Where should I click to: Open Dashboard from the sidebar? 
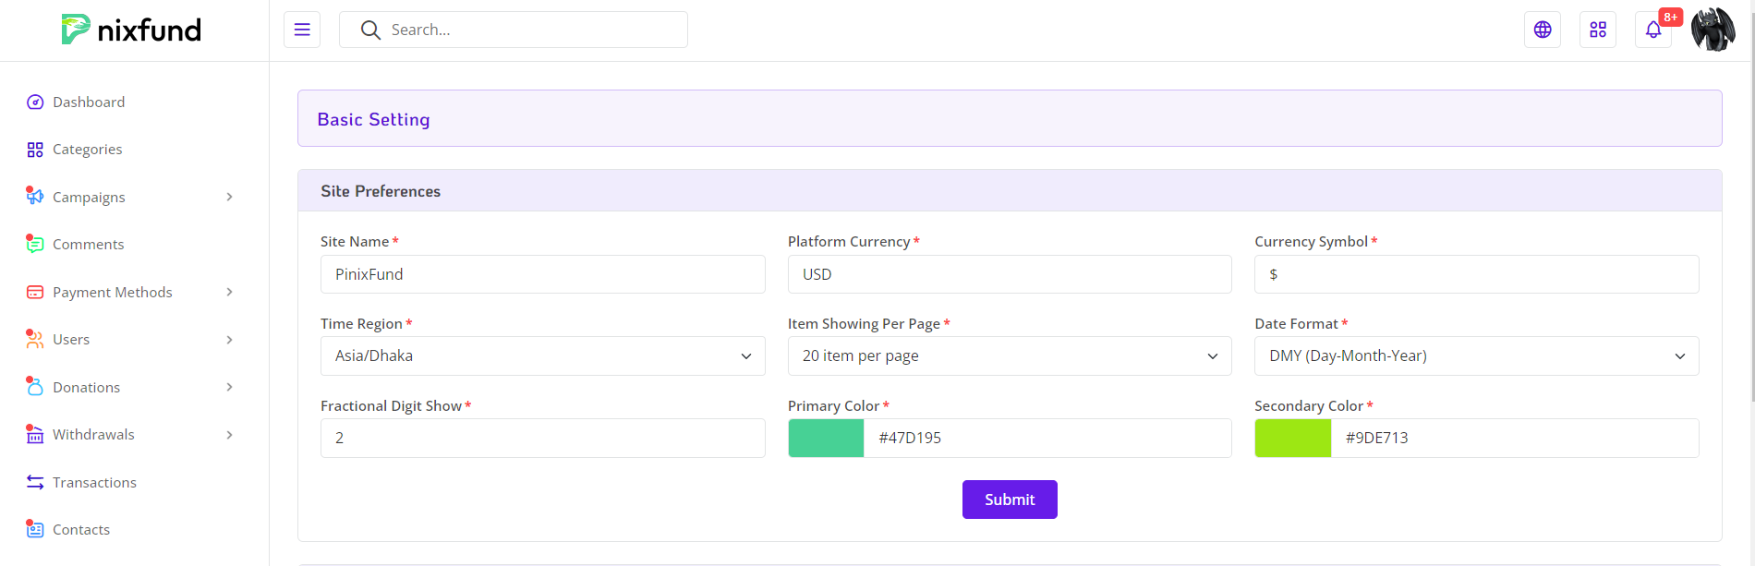(x=89, y=102)
